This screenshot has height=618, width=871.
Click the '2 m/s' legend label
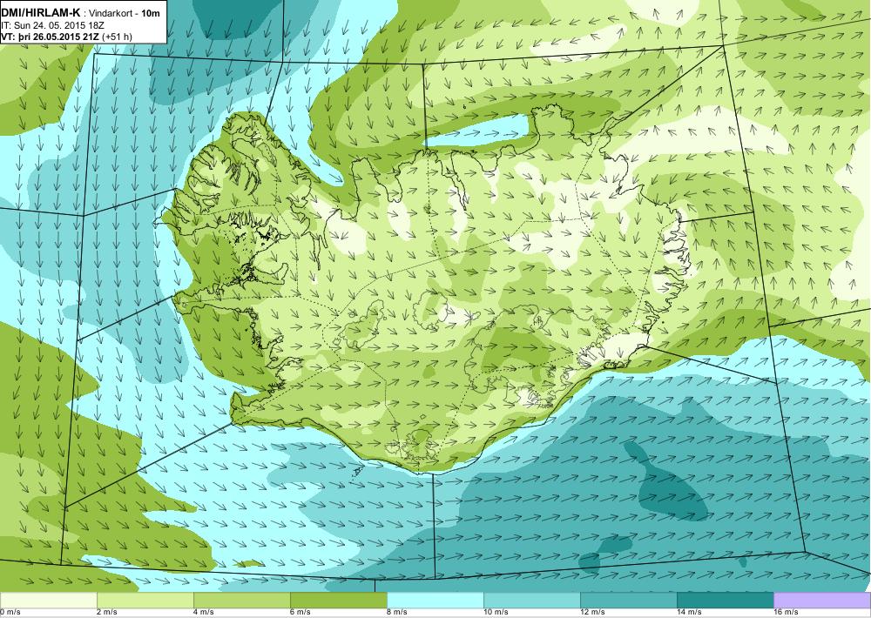point(107,613)
